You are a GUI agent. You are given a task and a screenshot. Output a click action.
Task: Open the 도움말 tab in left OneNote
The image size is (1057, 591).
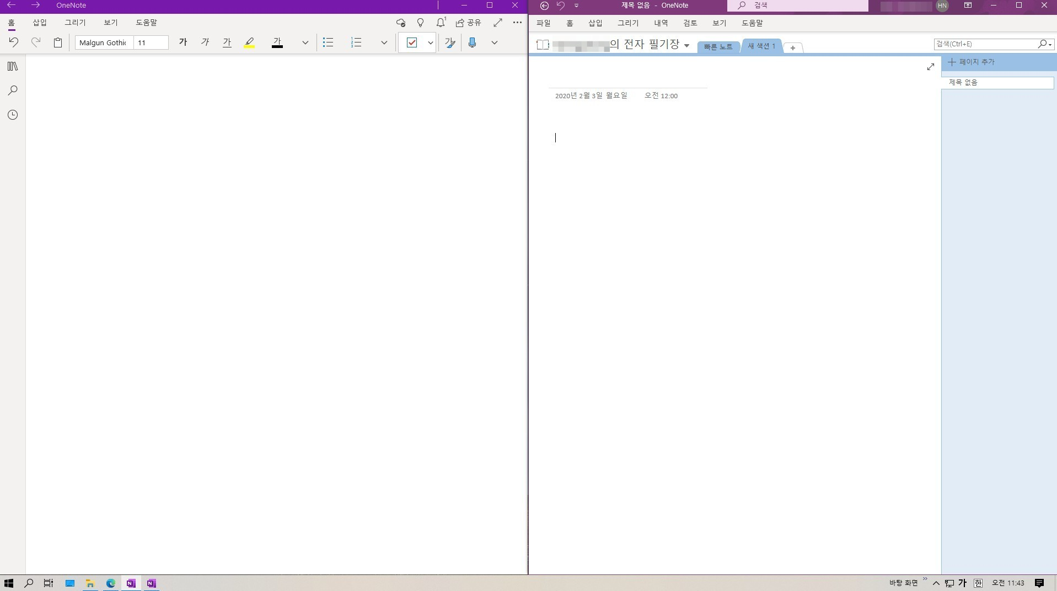[x=147, y=23]
